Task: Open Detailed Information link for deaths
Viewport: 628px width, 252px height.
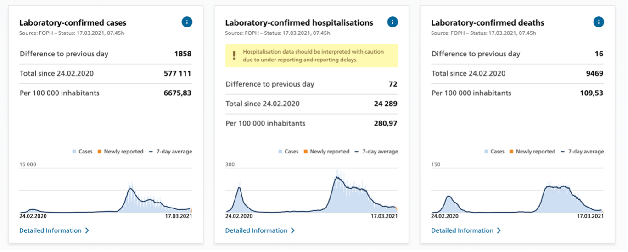Action: pos(462,230)
